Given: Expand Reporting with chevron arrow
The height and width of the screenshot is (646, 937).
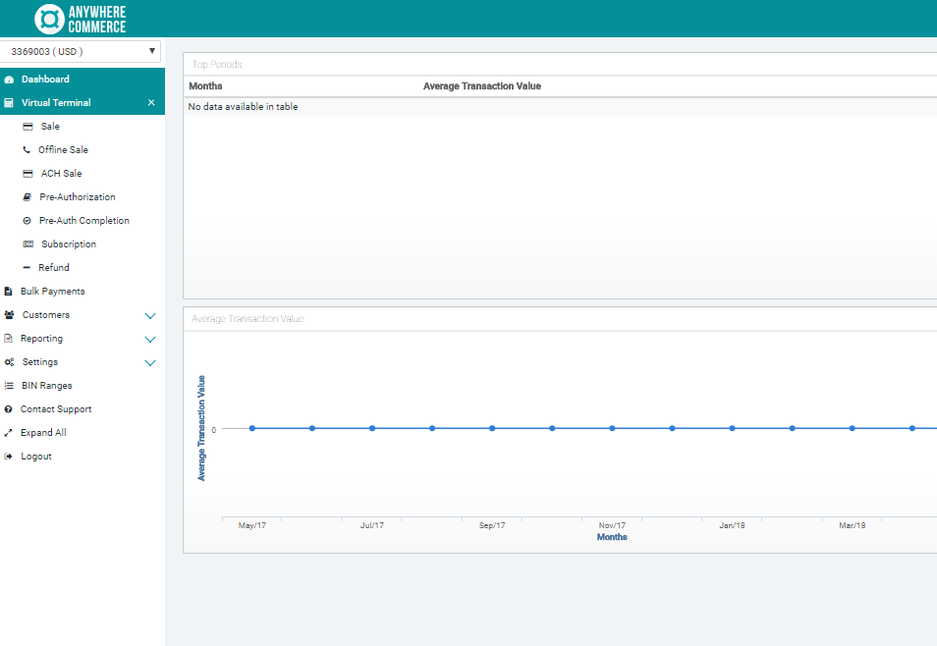Looking at the screenshot, I should tap(150, 340).
